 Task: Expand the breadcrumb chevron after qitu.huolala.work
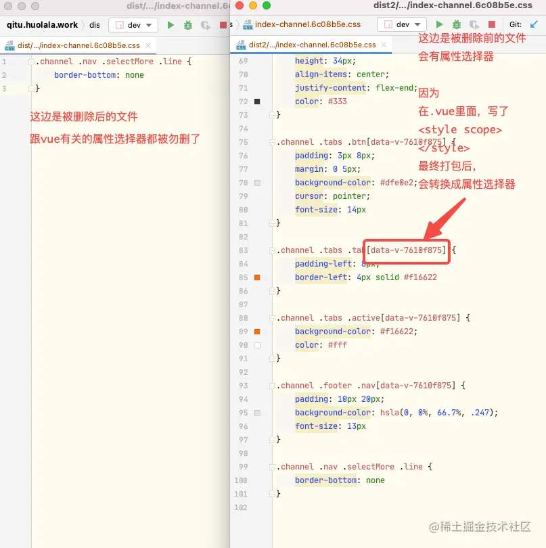(84, 25)
